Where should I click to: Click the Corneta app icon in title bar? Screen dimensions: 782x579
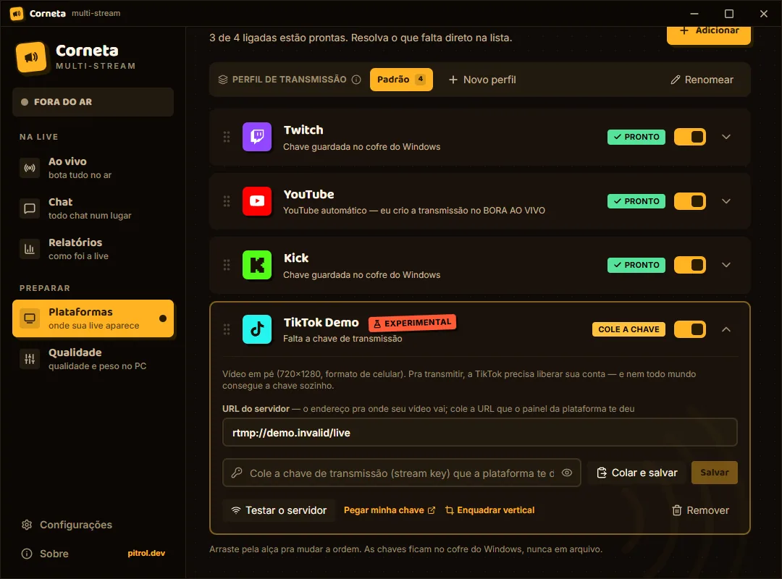[17, 14]
